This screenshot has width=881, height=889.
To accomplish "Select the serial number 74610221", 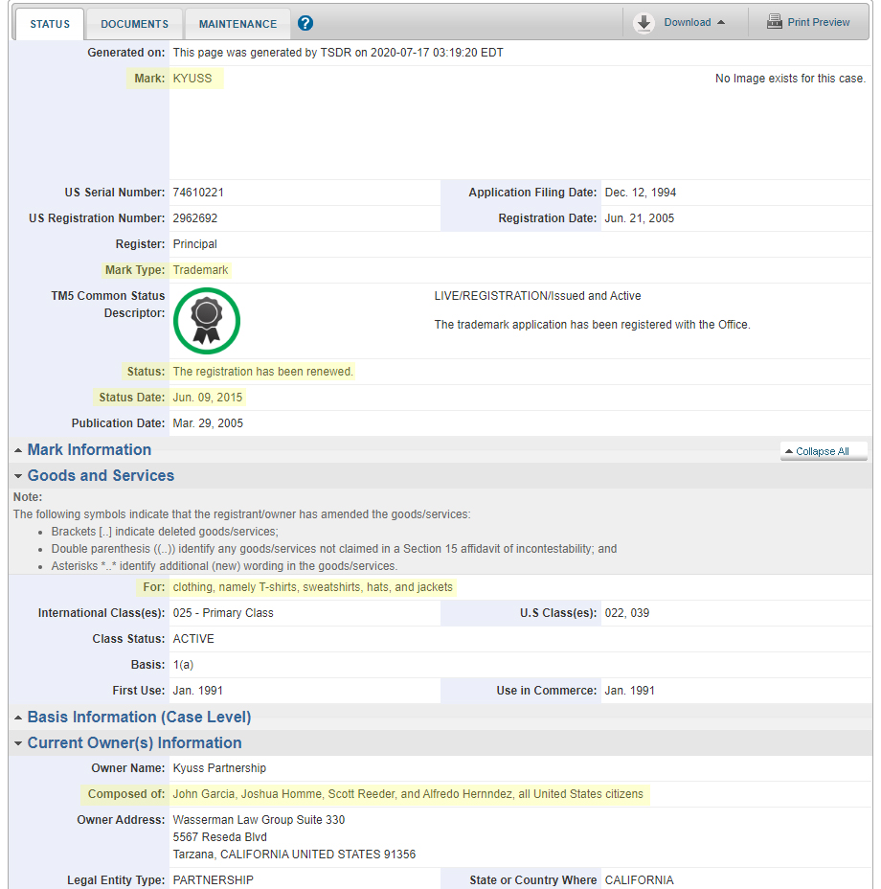I will [x=198, y=193].
